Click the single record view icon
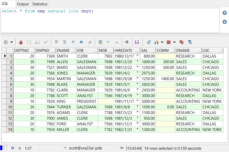The image size is (229, 152). [x=100, y=42]
